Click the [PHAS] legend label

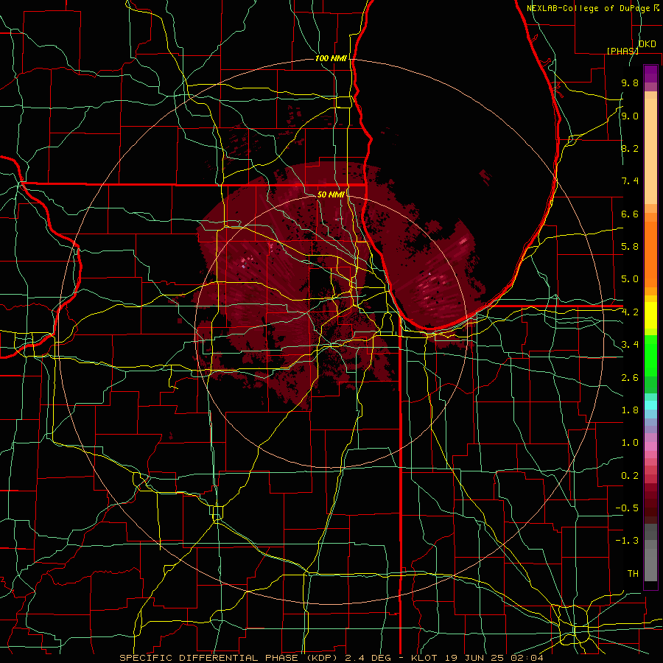tap(622, 51)
